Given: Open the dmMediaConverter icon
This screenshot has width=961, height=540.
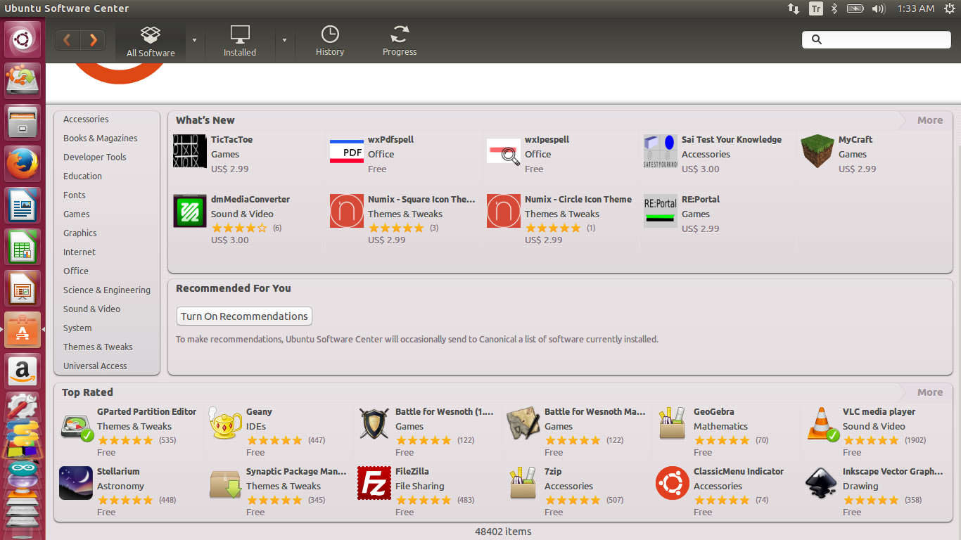Looking at the screenshot, I should (x=190, y=211).
